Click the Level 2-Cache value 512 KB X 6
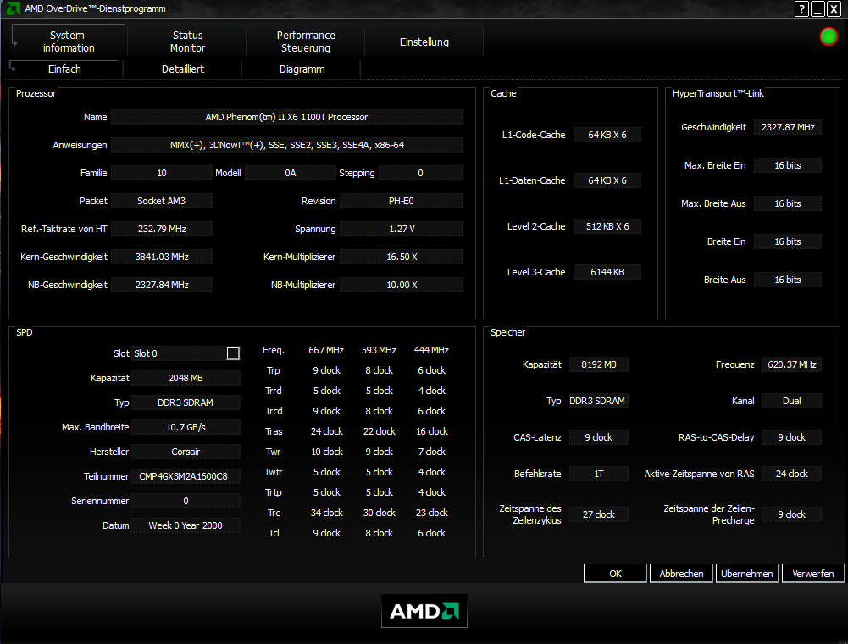The image size is (848, 644). 607,226
